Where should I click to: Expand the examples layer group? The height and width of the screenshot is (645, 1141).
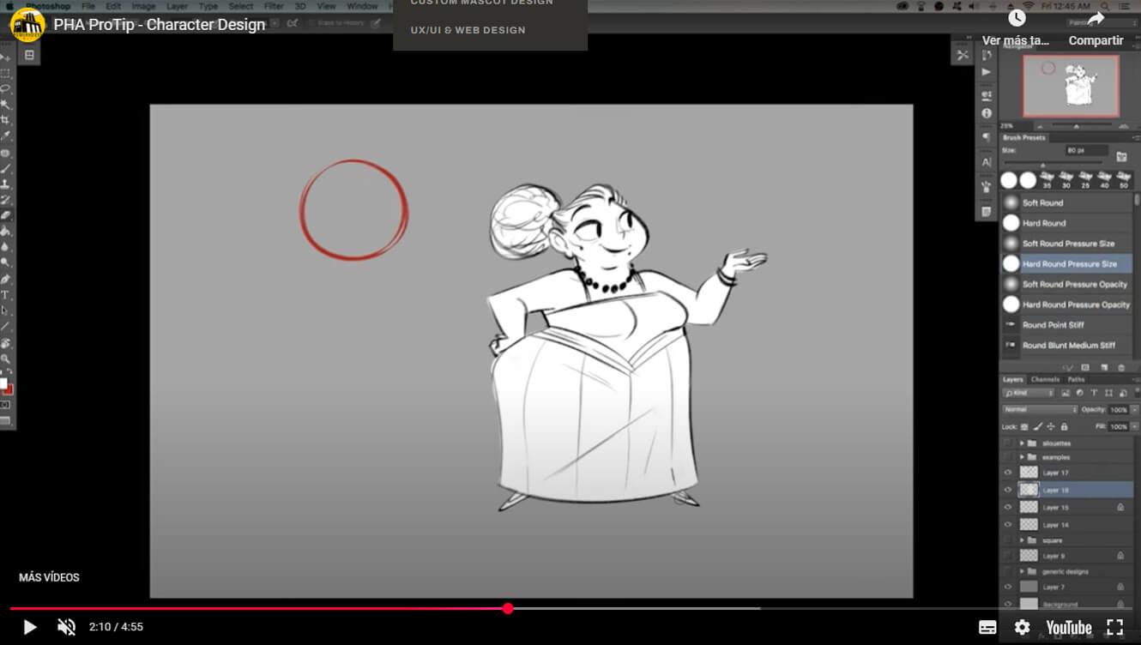1022,457
